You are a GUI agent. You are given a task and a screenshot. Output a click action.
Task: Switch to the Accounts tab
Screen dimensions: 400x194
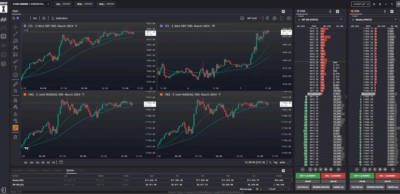click(17, 170)
